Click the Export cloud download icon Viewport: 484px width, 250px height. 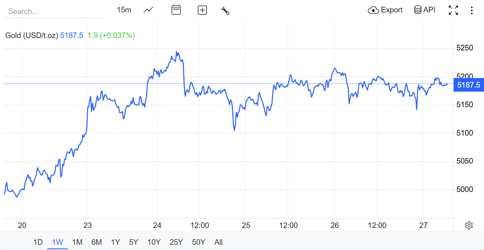[373, 10]
